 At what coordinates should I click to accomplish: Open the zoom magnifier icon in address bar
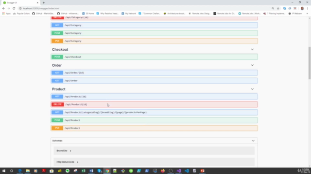(x=273, y=9)
